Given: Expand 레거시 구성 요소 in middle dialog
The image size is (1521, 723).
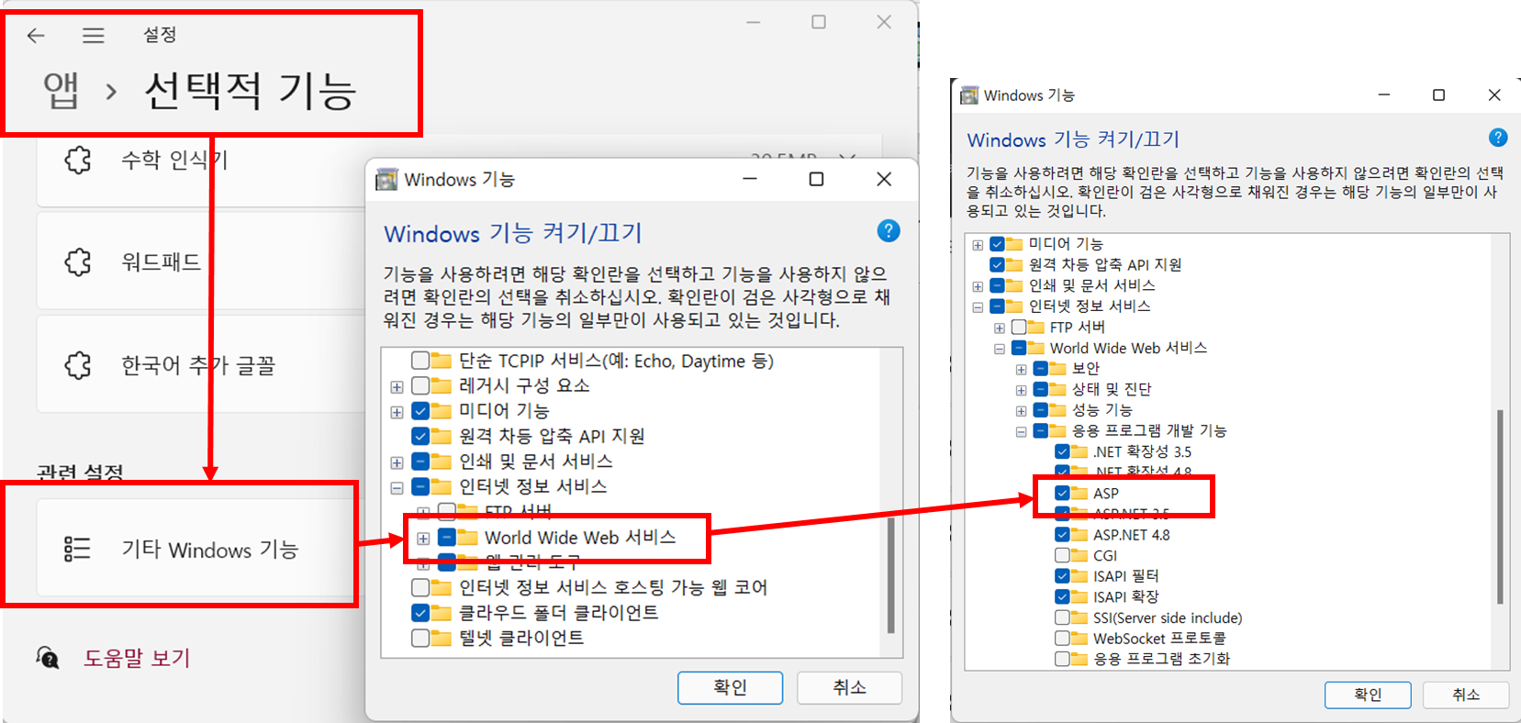Looking at the screenshot, I should click(397, 387).
